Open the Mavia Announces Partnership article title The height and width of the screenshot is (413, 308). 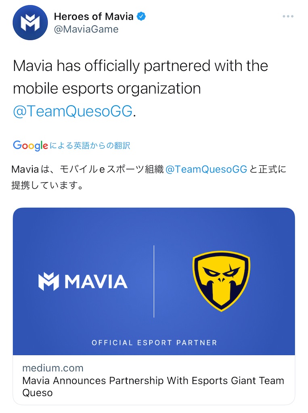click(153, 386)
